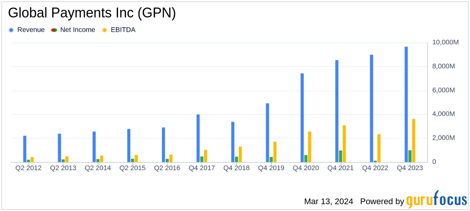Viewport: 470px width, 211px height.
Task: Open the gurufocus logo link
Action: [x=436, y=199]
